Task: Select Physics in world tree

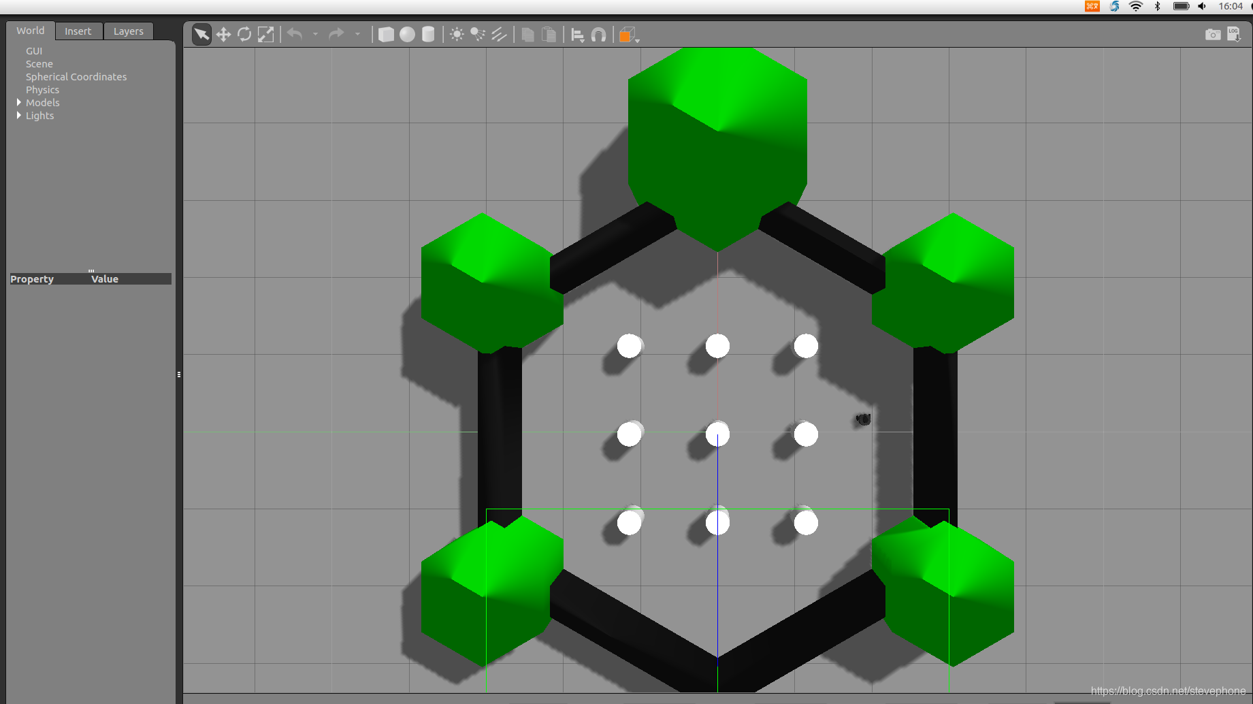Action: click(42, 90)
